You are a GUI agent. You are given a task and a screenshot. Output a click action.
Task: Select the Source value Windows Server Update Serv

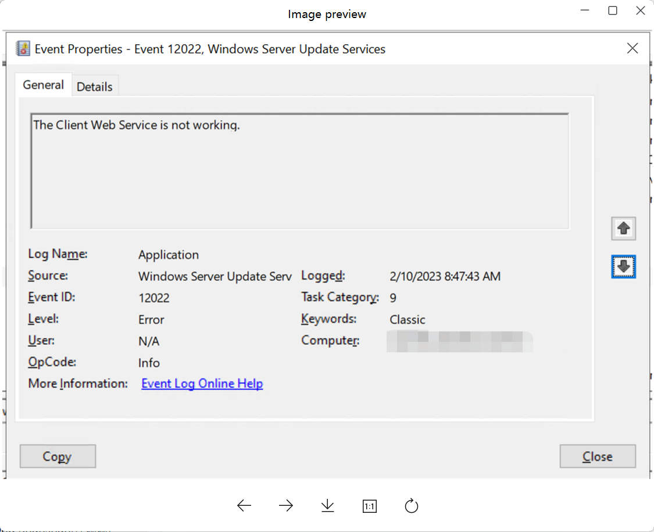point(215,276)
